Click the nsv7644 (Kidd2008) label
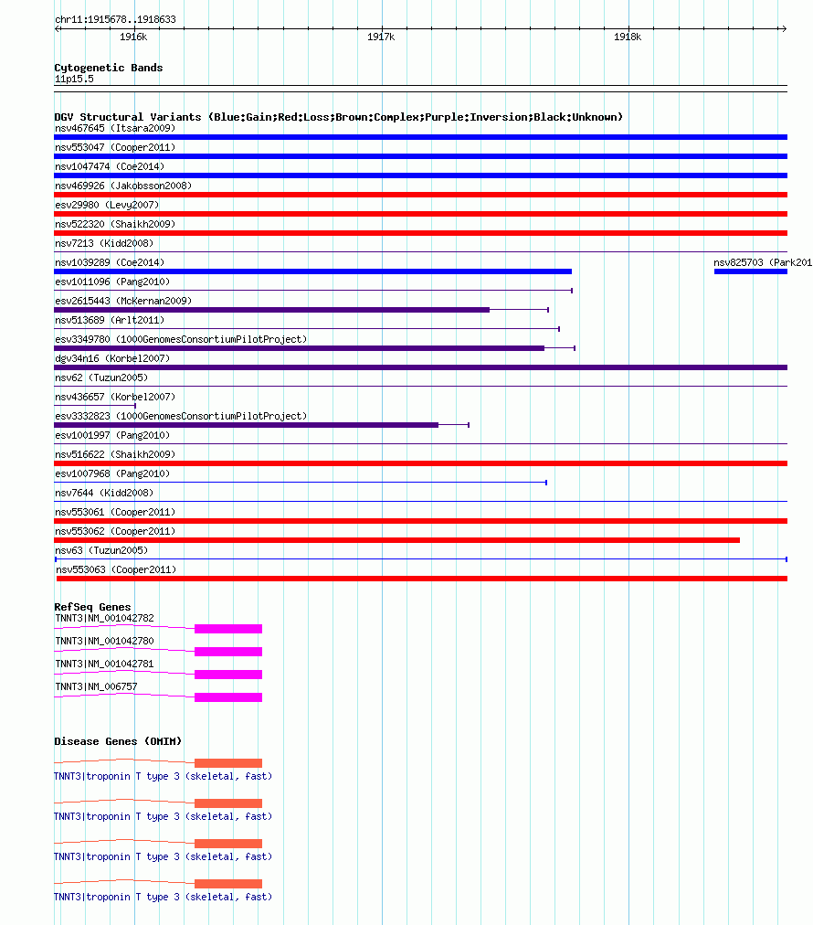The width and height of the screenshot is (813, 925). [x=104, y=493]
